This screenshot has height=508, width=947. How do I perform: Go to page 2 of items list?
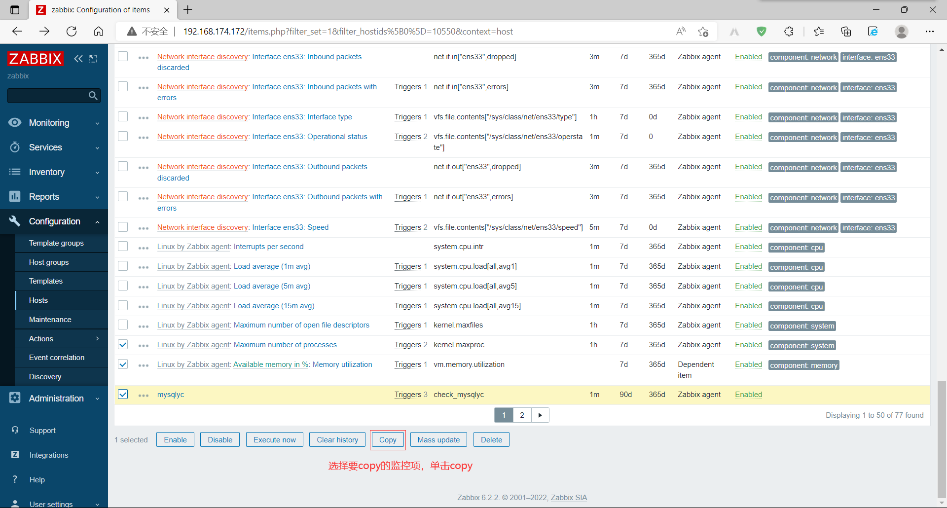coord(522,415)
